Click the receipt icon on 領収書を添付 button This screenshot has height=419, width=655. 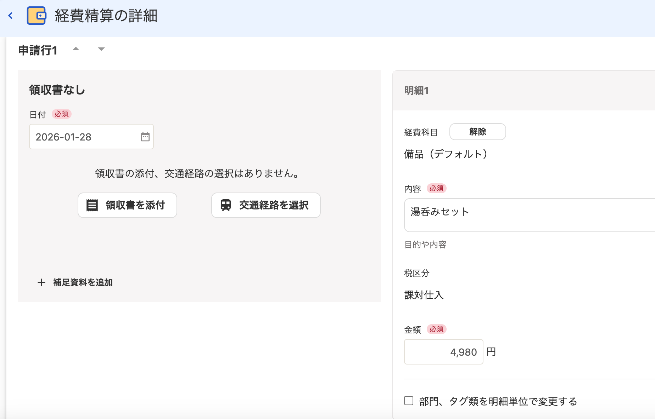coord(92,205)
